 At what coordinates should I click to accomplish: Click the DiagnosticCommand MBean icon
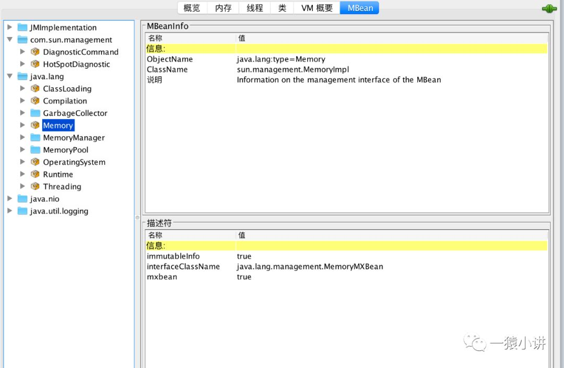(x=35, y=52)
